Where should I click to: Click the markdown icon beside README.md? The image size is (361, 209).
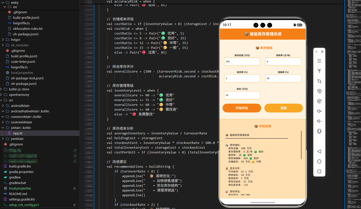pyautogui.click(x=6, y=194)
